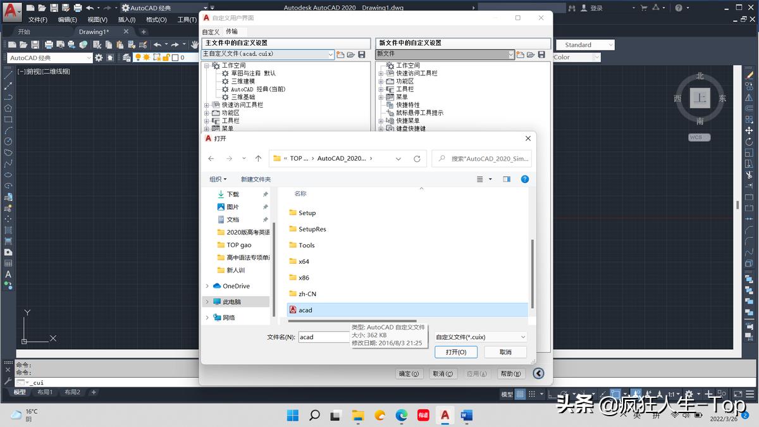Open 视图(V) menu
The width and height of the screenshot is (759, 427).
tap(97, 20)
